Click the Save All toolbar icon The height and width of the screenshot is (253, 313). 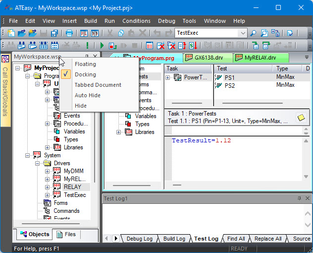click(x=54, y=33)
